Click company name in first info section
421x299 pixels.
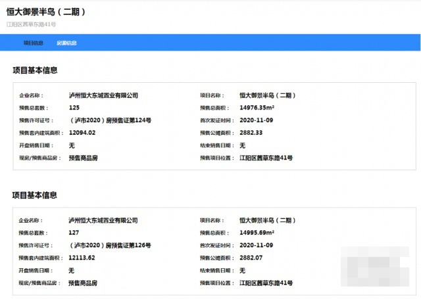click(x=103, y=95)
